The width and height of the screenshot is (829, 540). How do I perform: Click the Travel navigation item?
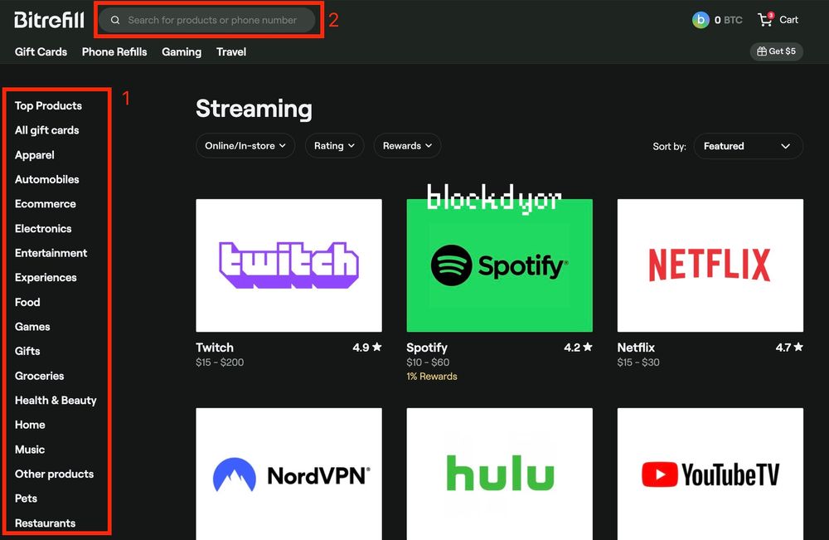coord(231,51)
